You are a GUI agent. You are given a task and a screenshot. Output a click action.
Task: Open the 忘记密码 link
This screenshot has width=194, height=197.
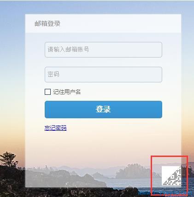(55, 128)
